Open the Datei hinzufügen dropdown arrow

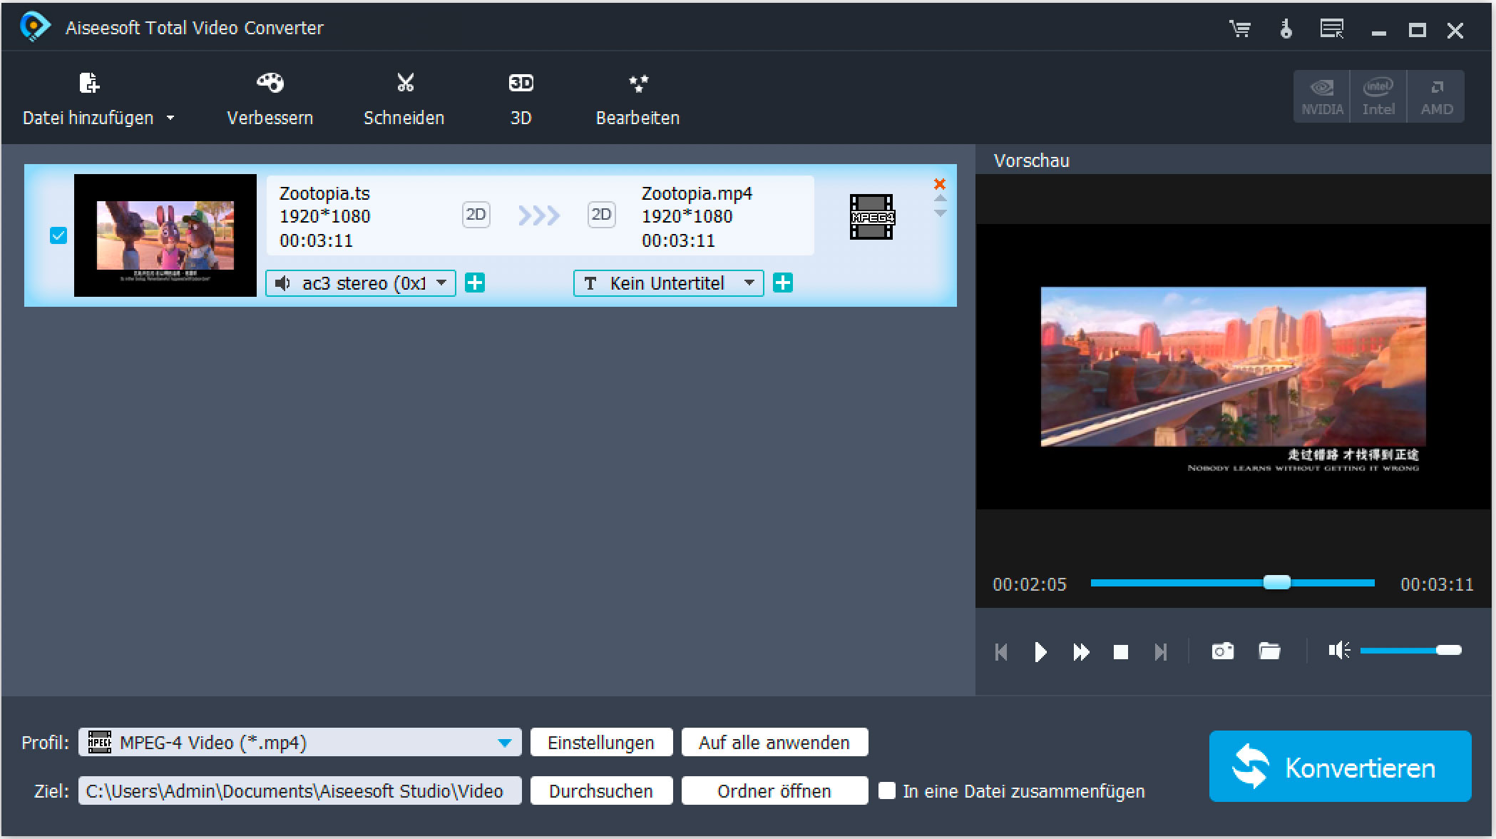pos(170,118)
